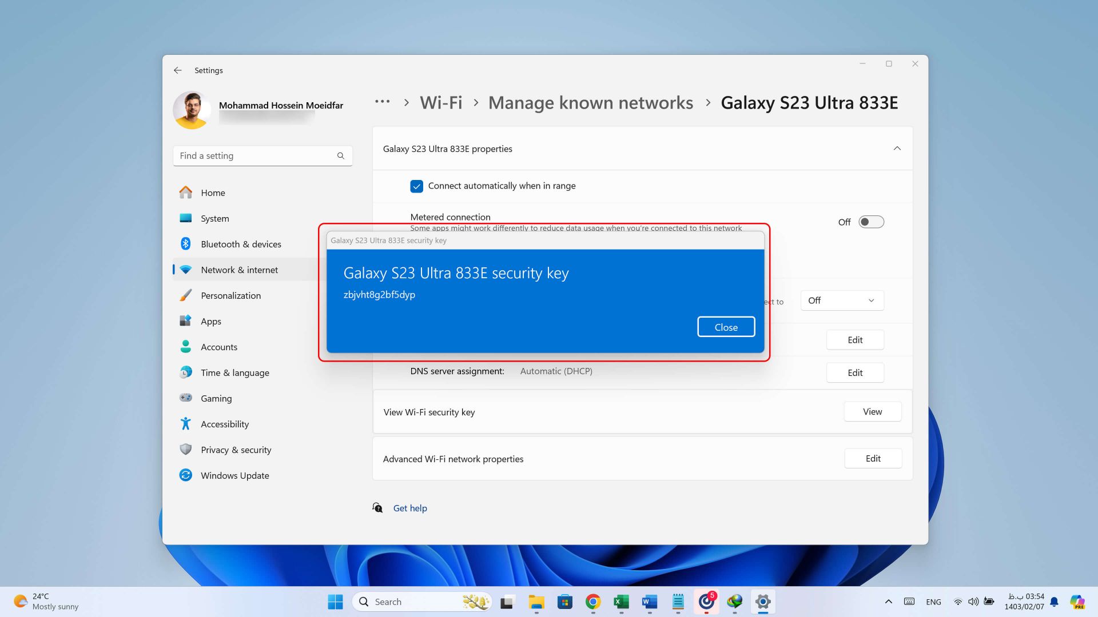Screen dimensions: 1098x617
Task: Click the Get help chat icon
Action: click(x=377, y=507)
